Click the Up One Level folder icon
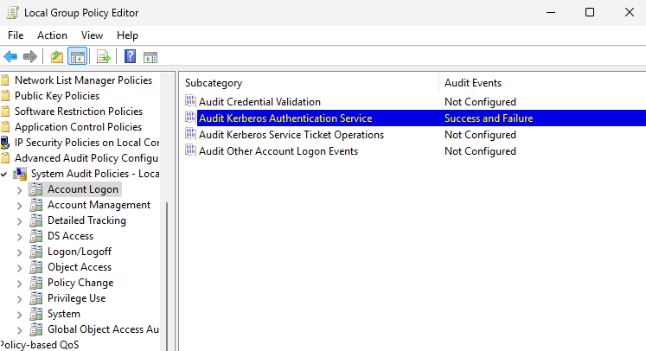Image resolution: width=646 pixels, height=351 pixels. [x=57, y=57]
